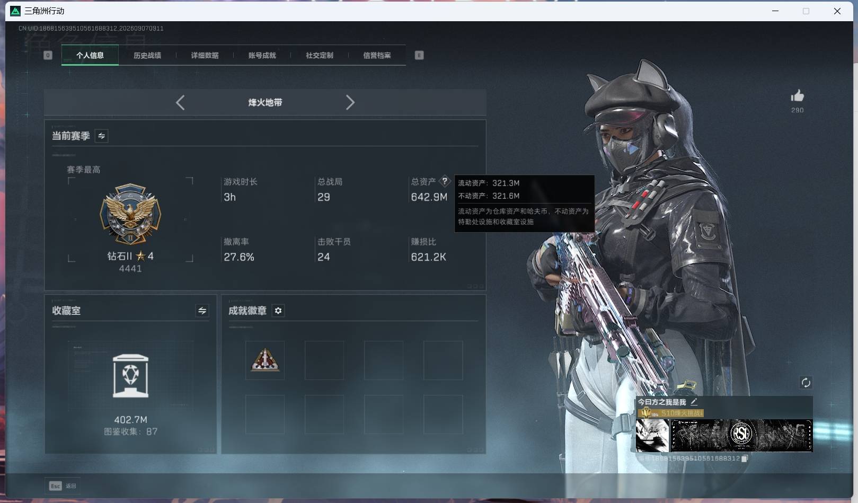Open 成就徽章 settings gear
Screen dimensions: 858x503
(278, 311)
